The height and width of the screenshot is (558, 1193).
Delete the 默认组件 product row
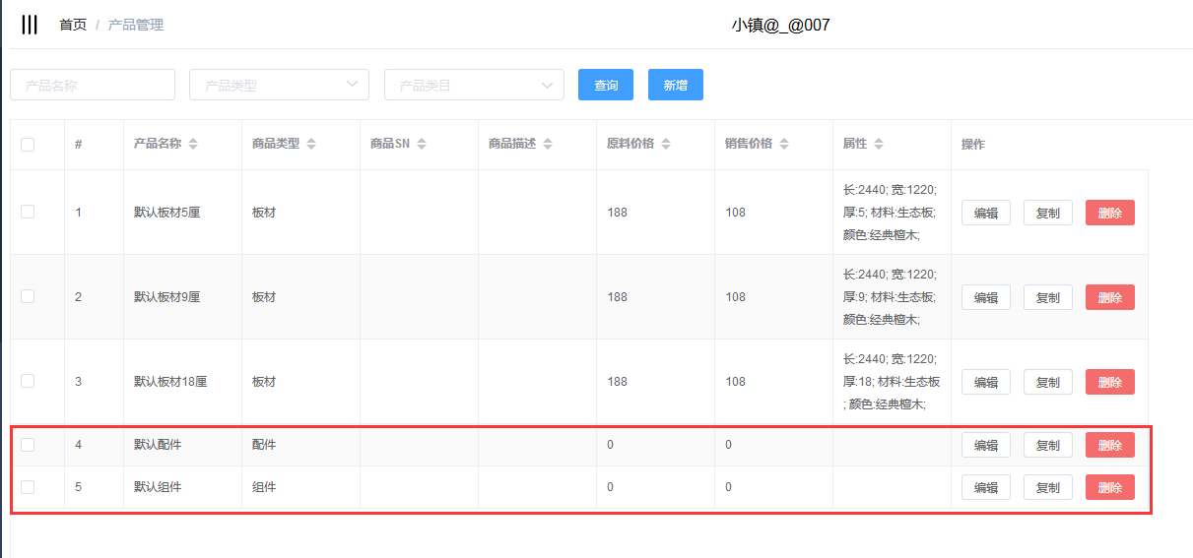1109,487
